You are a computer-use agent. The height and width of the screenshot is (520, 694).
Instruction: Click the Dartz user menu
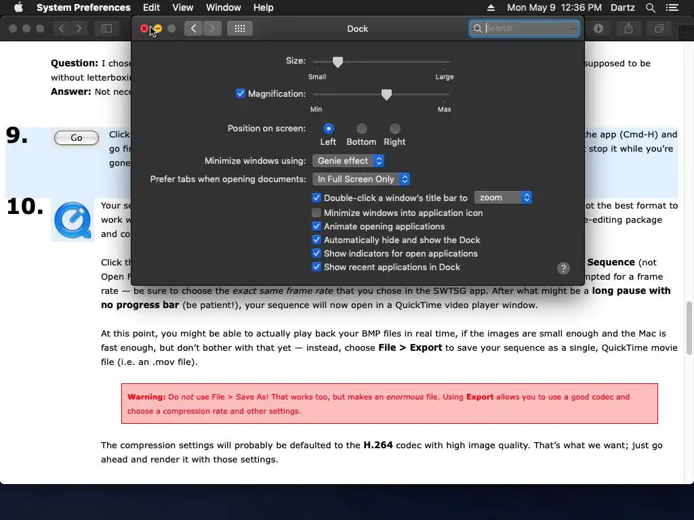623,7
